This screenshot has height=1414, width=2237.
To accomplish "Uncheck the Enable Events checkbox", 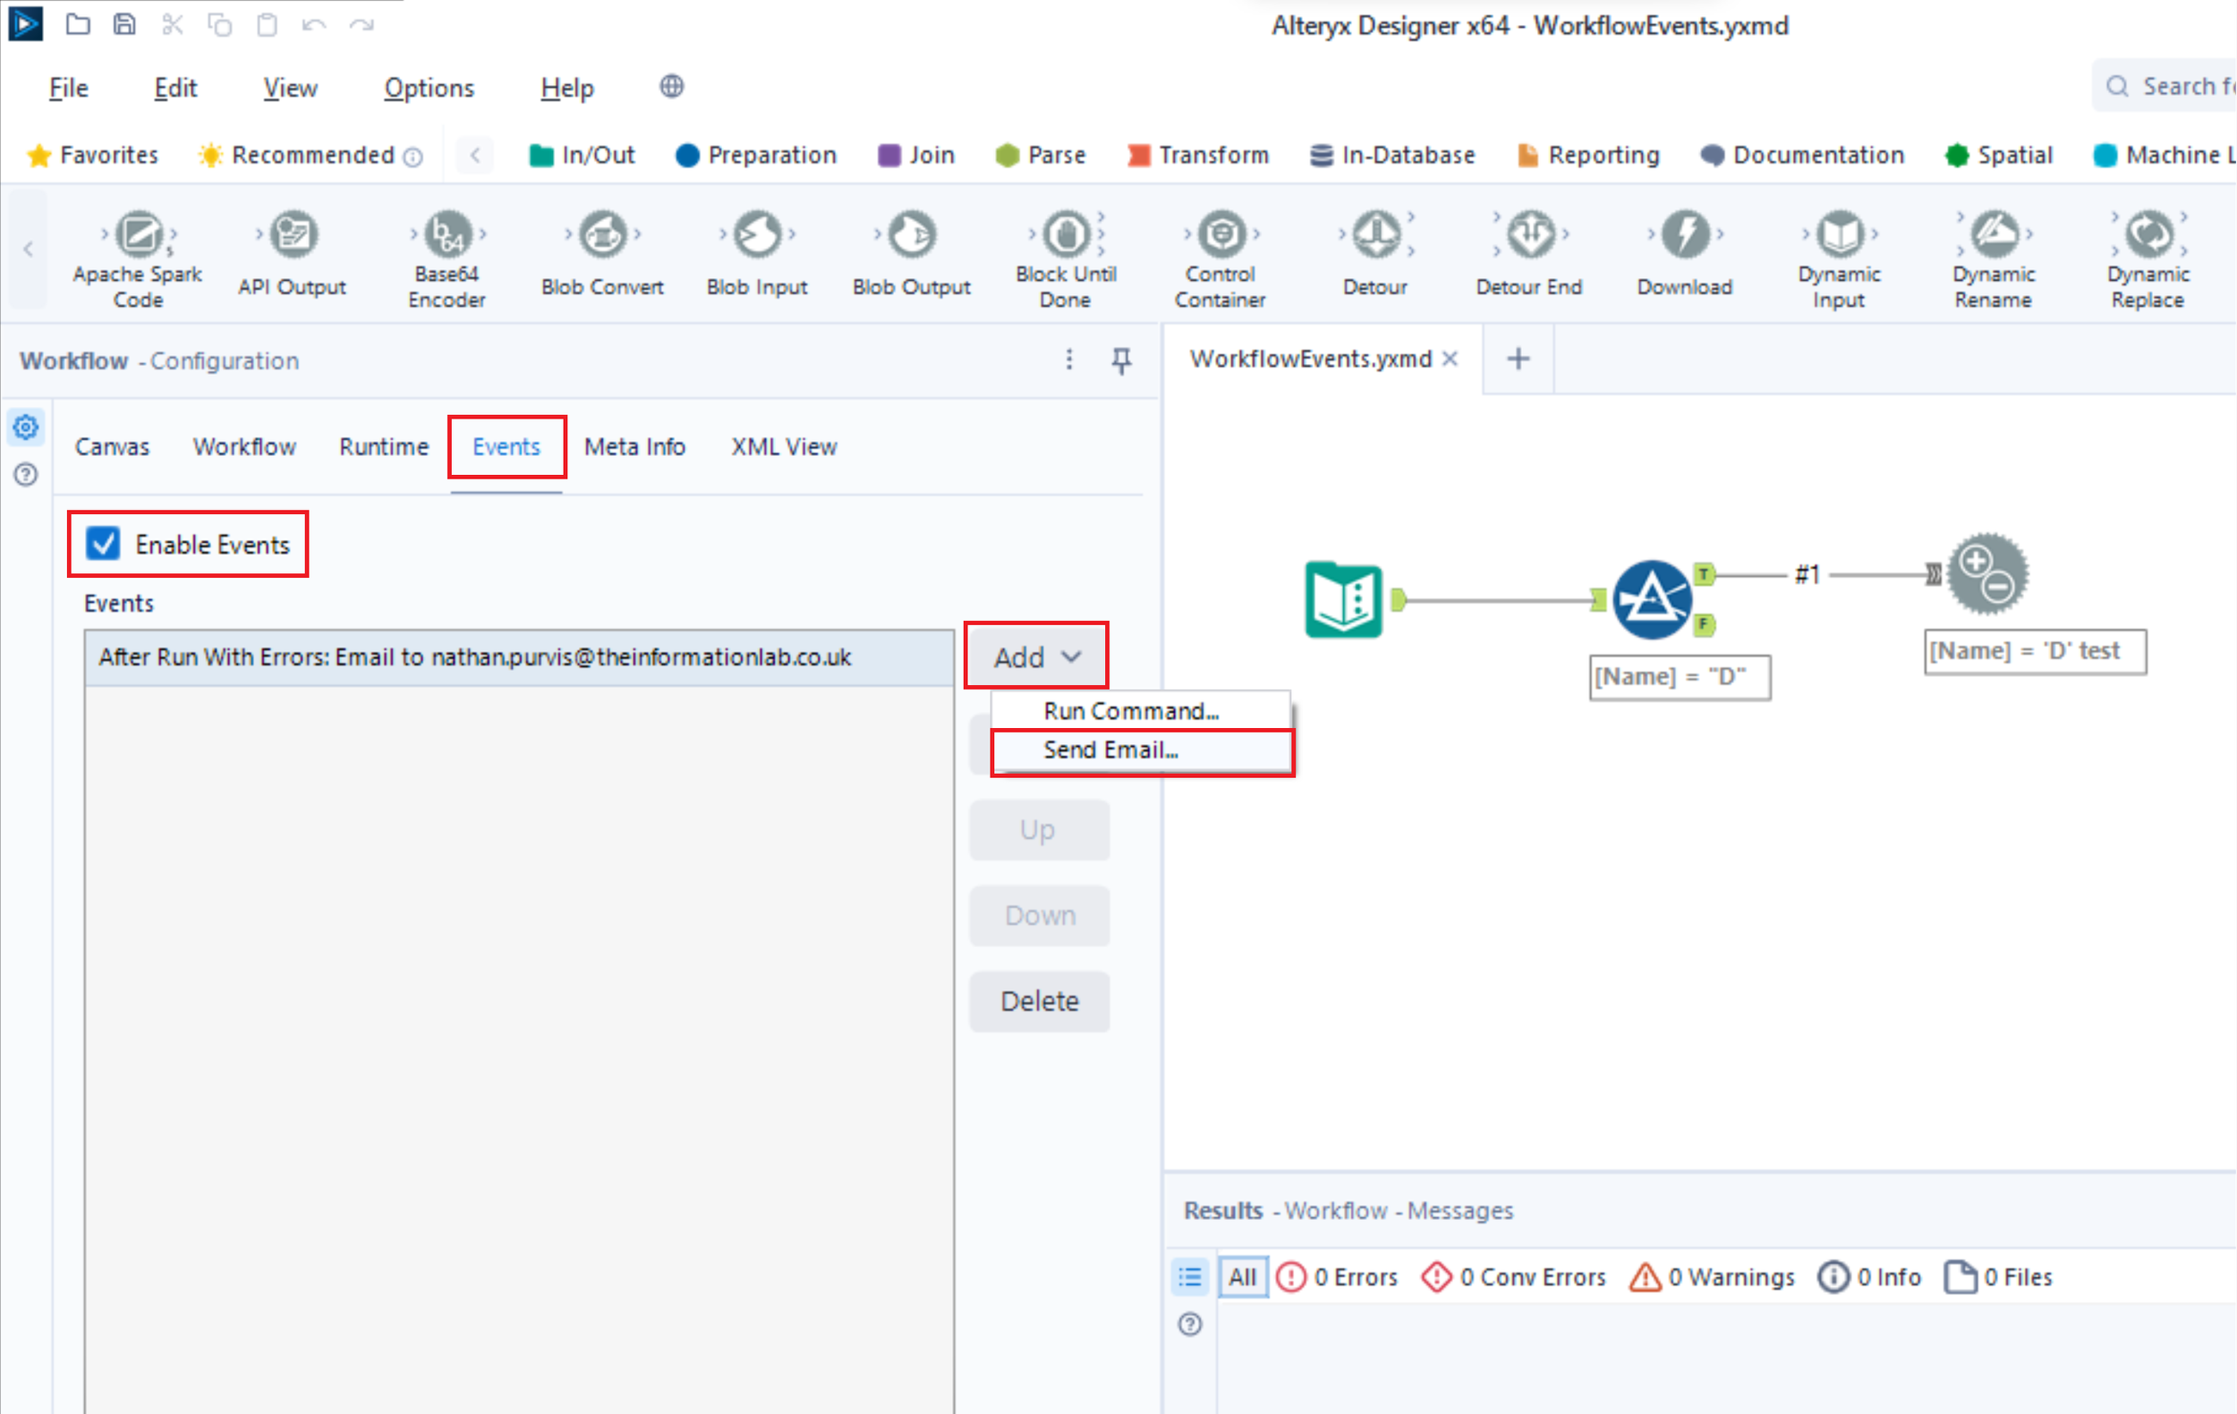I will coord(102,544).
